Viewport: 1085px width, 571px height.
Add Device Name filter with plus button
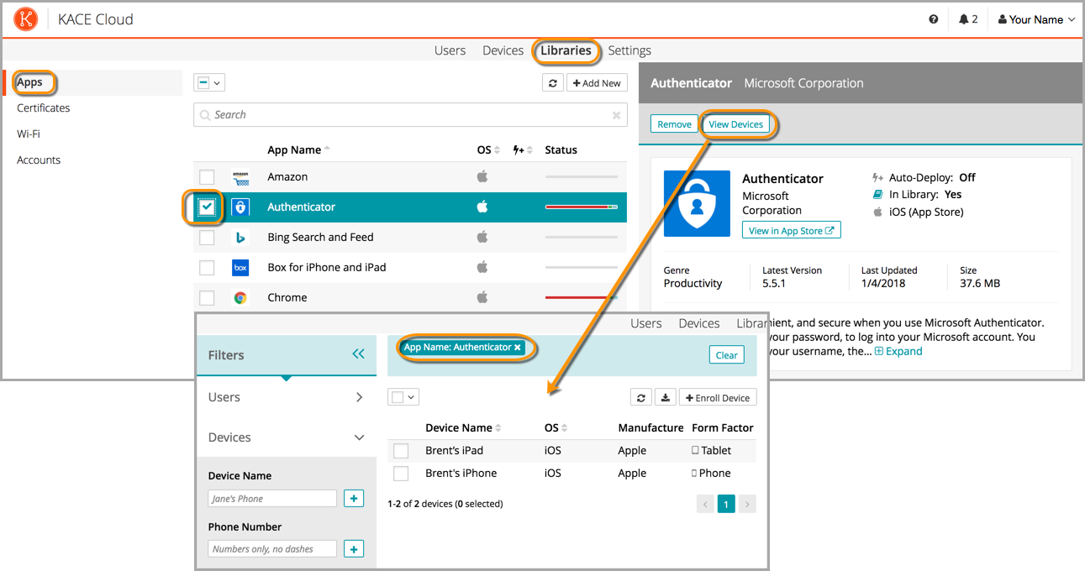pos(354,499)
